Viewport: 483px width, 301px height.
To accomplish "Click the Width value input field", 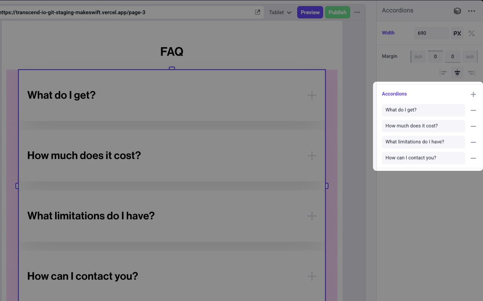I will 431,33.
